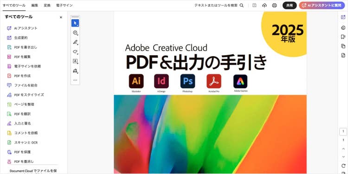Image resolution: width=348 pixels, height=174 pixels.
Task: Click the Acrobat Pro logo on the page
Action: point(214,81)
